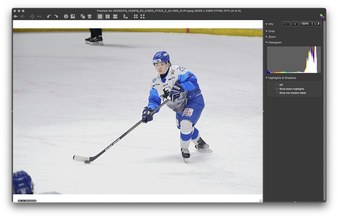Viewport: 338px width, 218px height.
Task: Click the colorful app logo icon
Action: click(x=322, y=16)
